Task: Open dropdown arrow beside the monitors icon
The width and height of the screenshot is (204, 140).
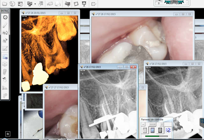Action: [x=35, y=4]
